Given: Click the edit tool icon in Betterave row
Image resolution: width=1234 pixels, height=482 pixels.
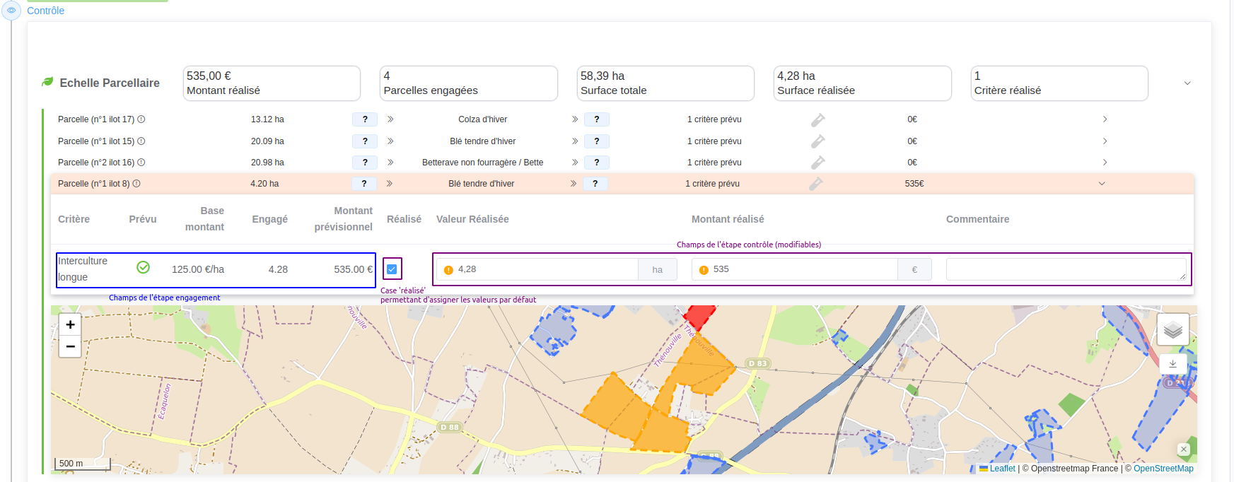Looking at the screenshot, I should [817, 163].
